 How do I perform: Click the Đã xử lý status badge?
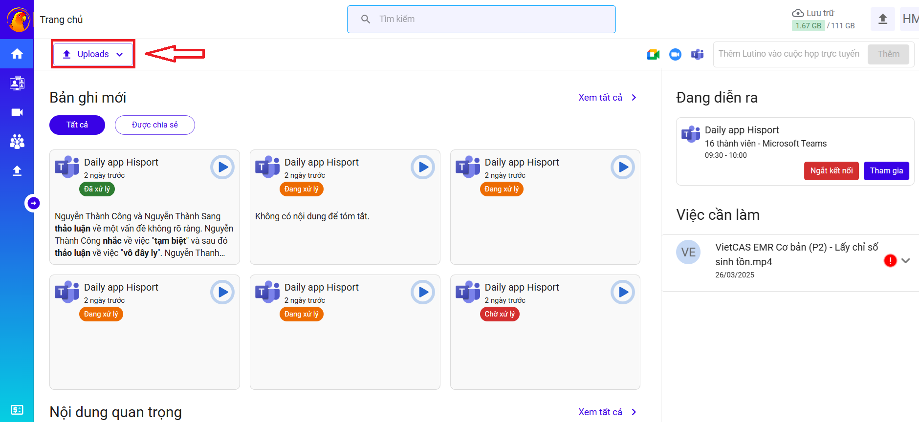(97, 189)
